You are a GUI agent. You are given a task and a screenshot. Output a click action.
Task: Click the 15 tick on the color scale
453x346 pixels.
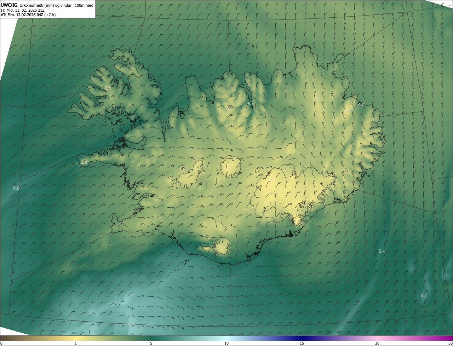[302, 343]
